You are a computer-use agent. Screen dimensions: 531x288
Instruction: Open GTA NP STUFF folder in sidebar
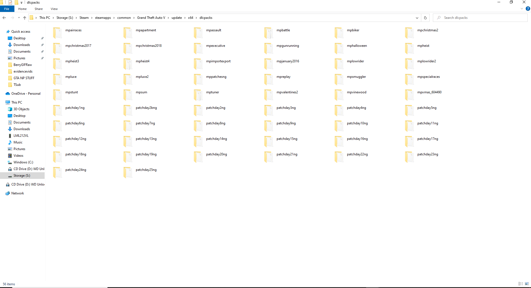pyautogui.click(x=24, y=78)
